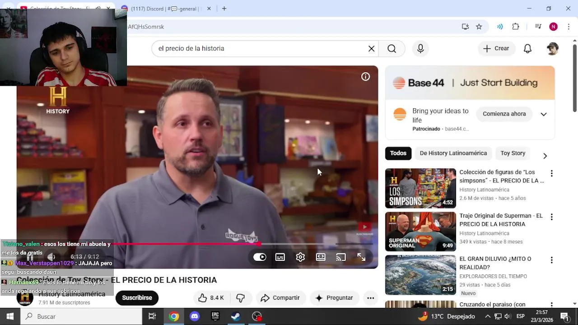
Task: Click the Suscribirse button
Action: pyautogui.click(x=137, y=298)
